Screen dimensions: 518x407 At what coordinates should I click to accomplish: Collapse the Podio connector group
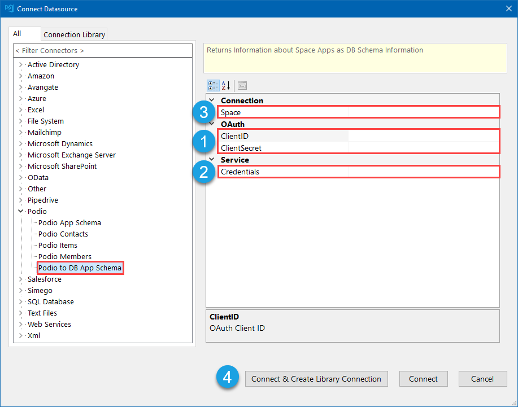21,211
